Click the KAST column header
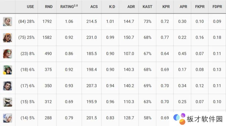 pyautogui.click(x=147, y=6)
